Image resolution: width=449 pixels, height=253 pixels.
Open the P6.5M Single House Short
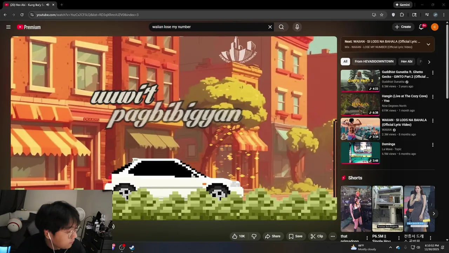coord(387,209)
